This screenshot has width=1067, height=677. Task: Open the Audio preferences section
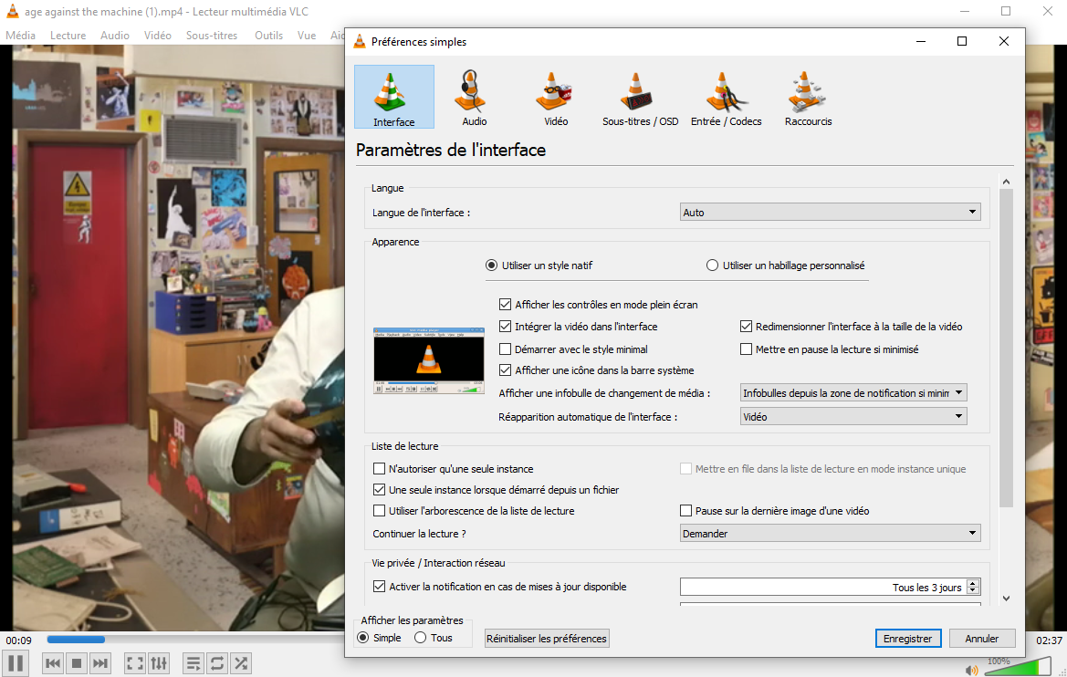(x=474, y=98)
